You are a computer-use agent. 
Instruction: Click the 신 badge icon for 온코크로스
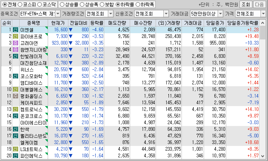pyautogui.click(x=16, y=116)
